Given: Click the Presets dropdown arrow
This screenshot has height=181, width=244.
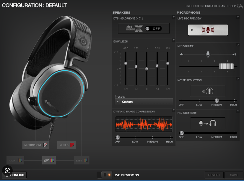Looking at the screenshot, I should coord(118,101).
